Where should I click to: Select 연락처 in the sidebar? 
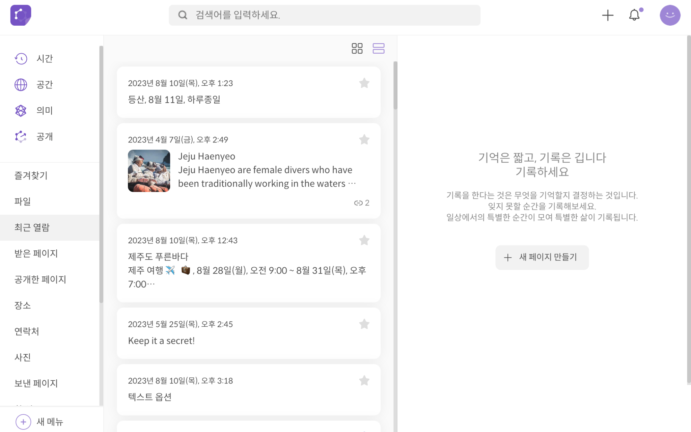click(50, 331)
